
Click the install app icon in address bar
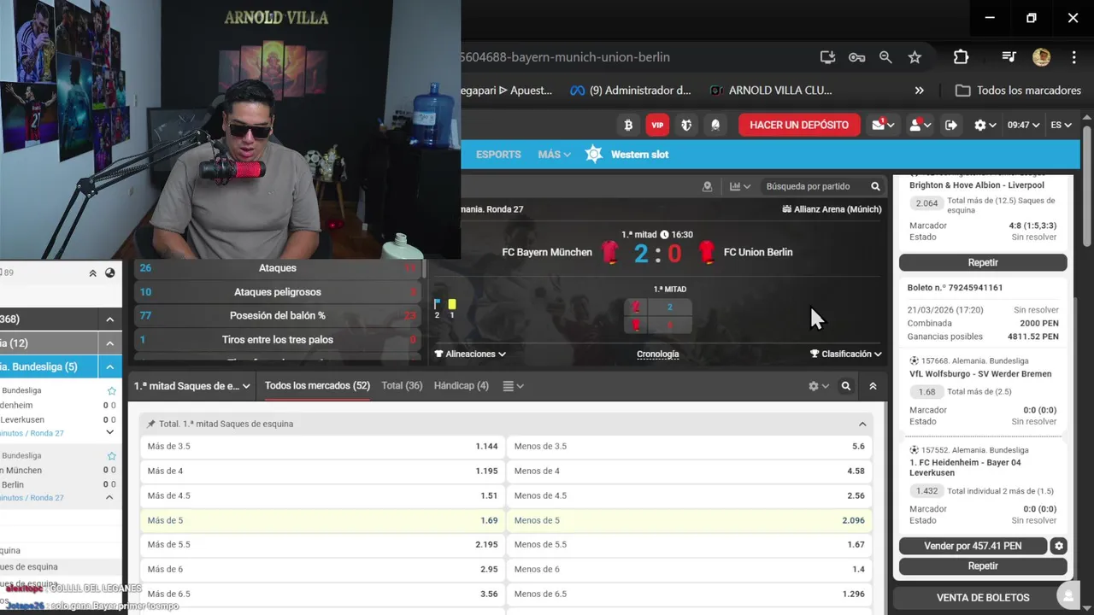point(827,57)
